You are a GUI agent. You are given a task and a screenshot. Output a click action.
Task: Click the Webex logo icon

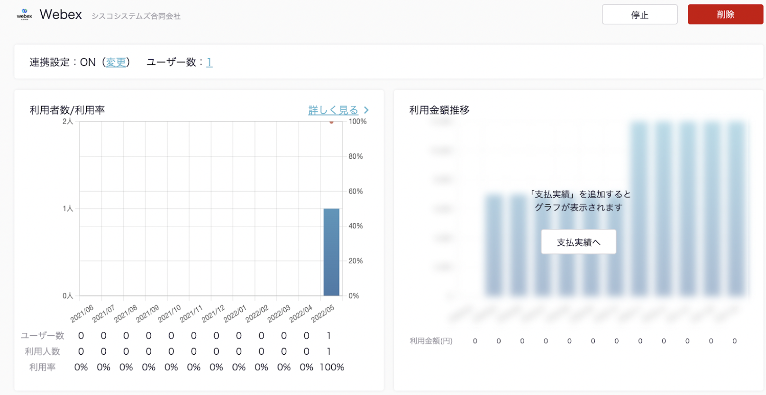point(24,14)
